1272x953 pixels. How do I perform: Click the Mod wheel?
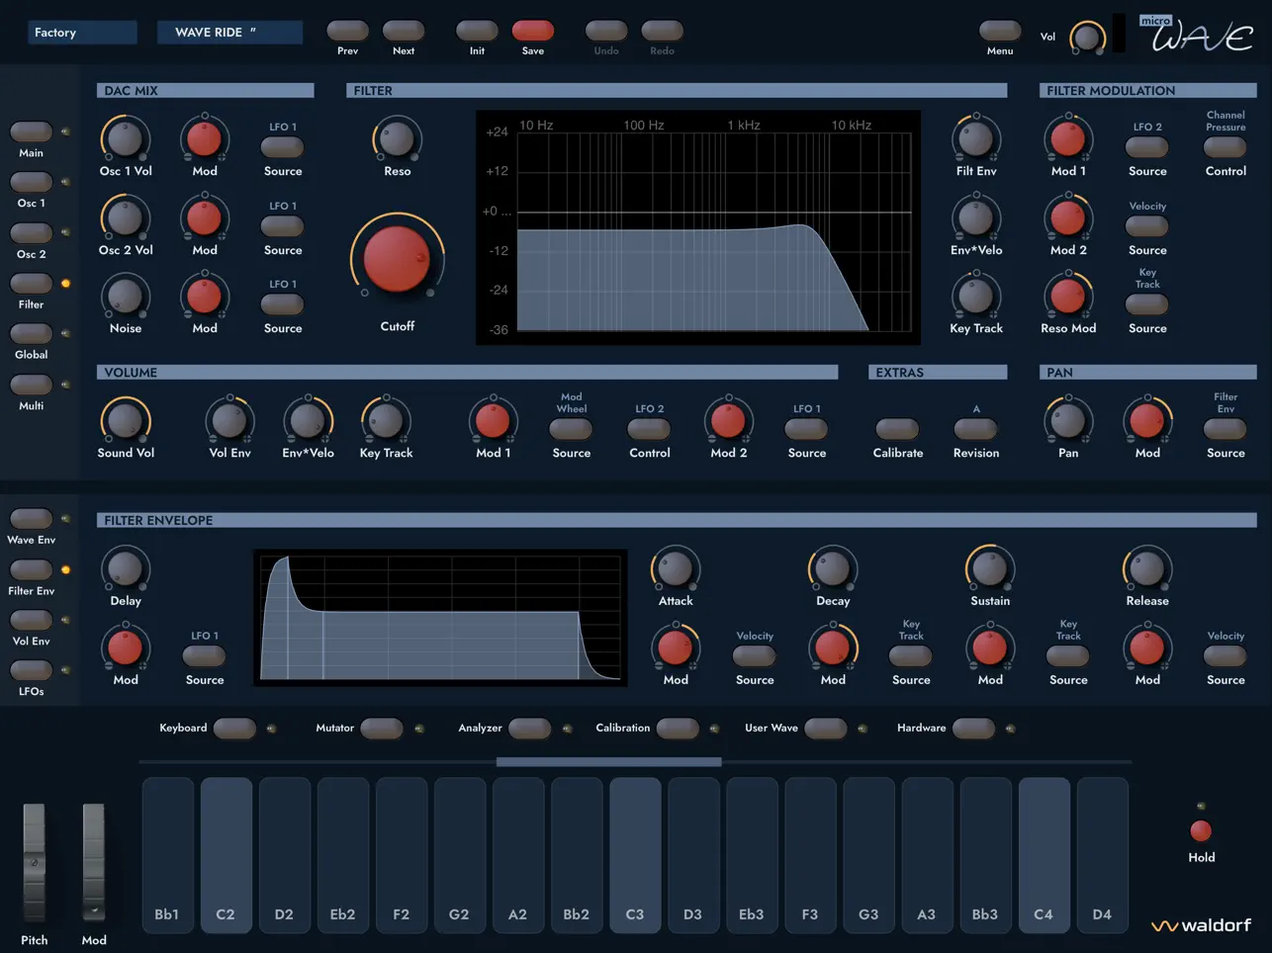pos(93,862)
